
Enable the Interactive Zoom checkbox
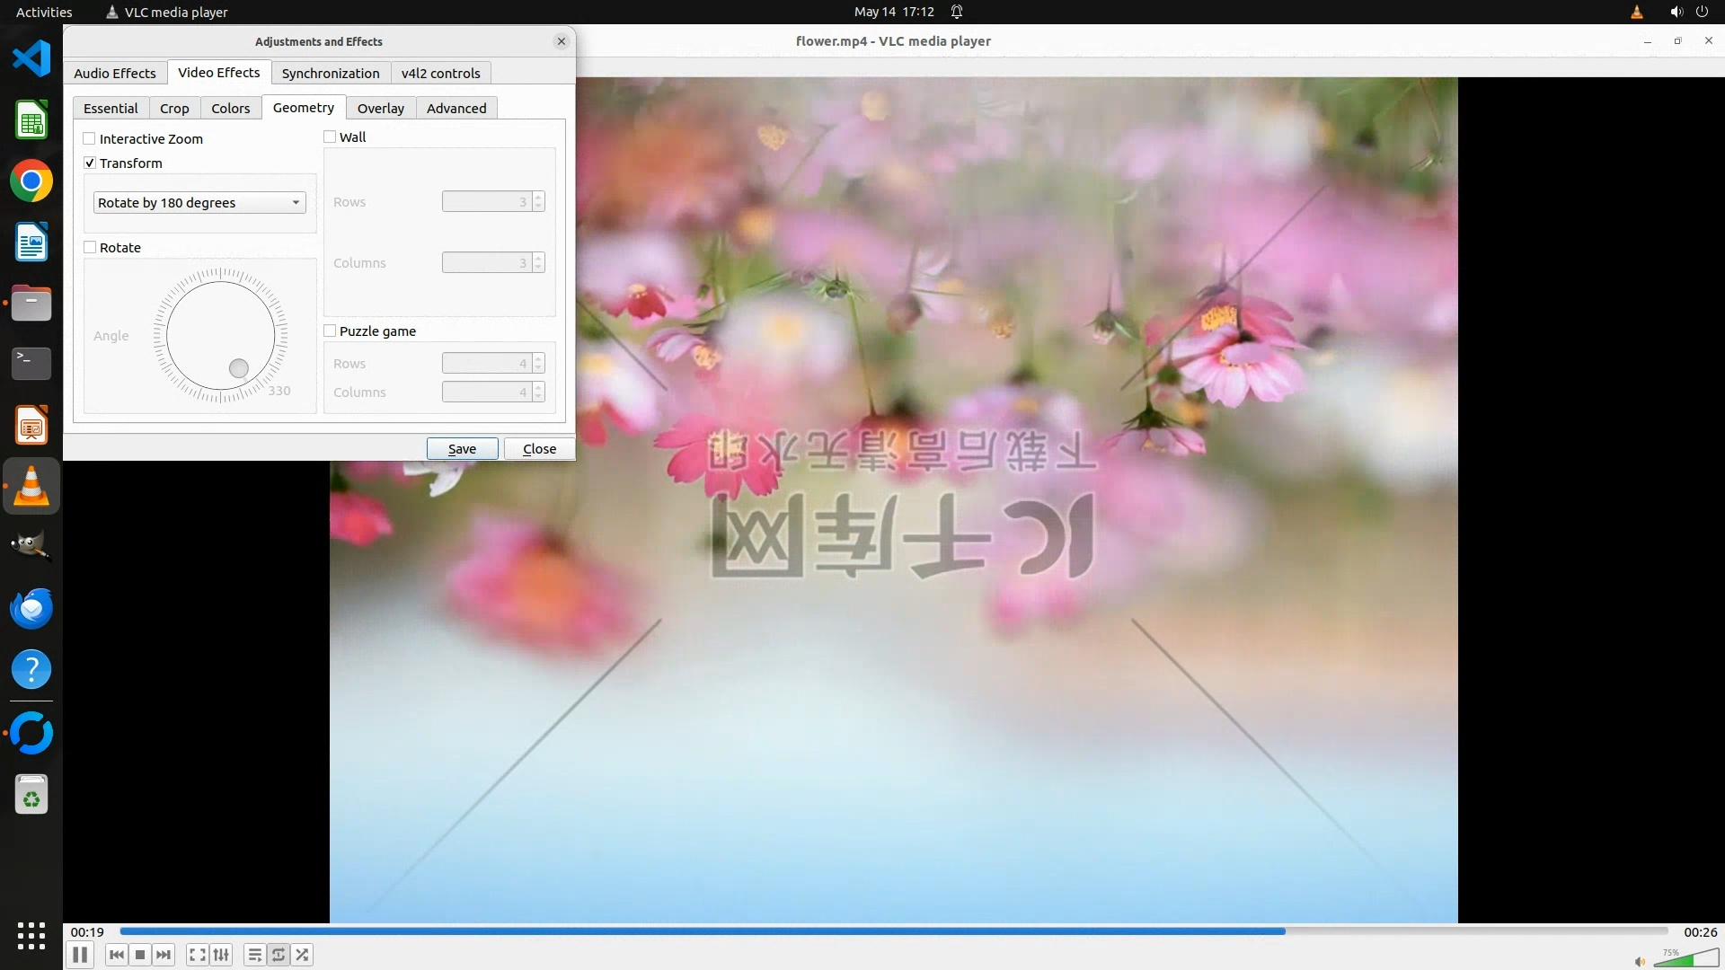pos(90,138)
